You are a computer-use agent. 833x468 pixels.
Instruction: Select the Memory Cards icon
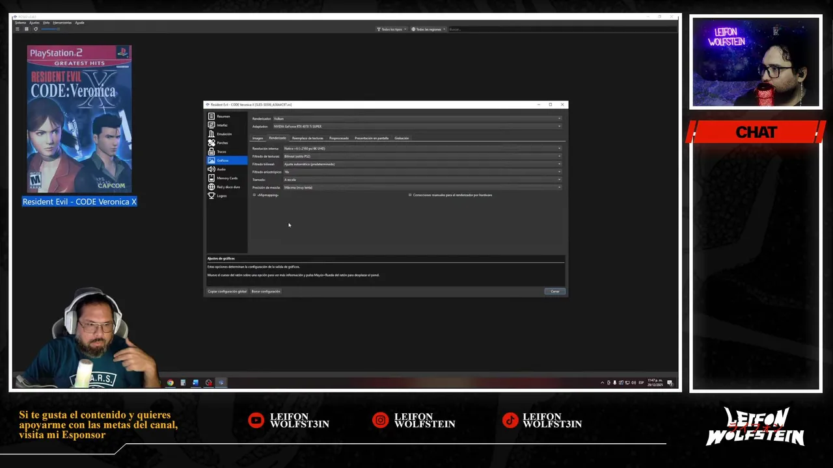(211, 178)
